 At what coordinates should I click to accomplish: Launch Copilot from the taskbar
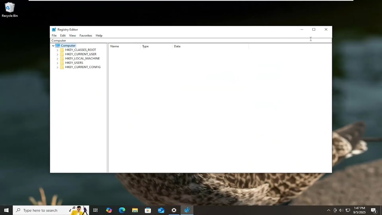[x=109, y=210]
